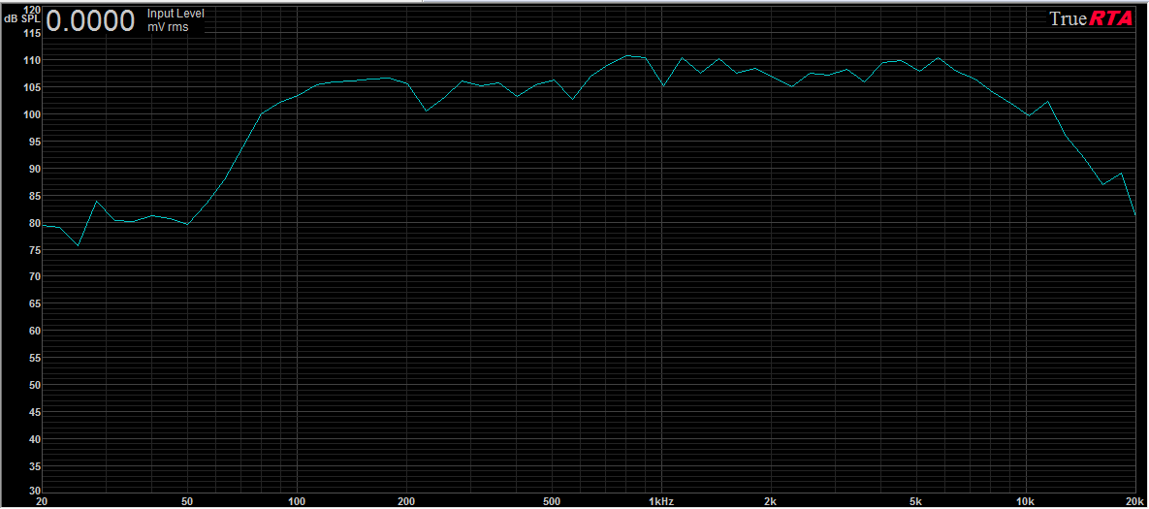Screen dimensions: 1149x509
Task: Click the 45 dB level axis label
Action: [35, 412]
